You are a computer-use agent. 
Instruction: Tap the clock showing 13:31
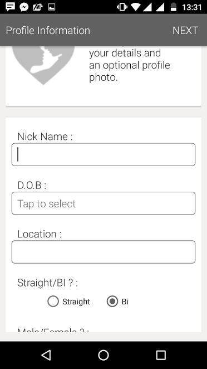[x=192, y=7]
